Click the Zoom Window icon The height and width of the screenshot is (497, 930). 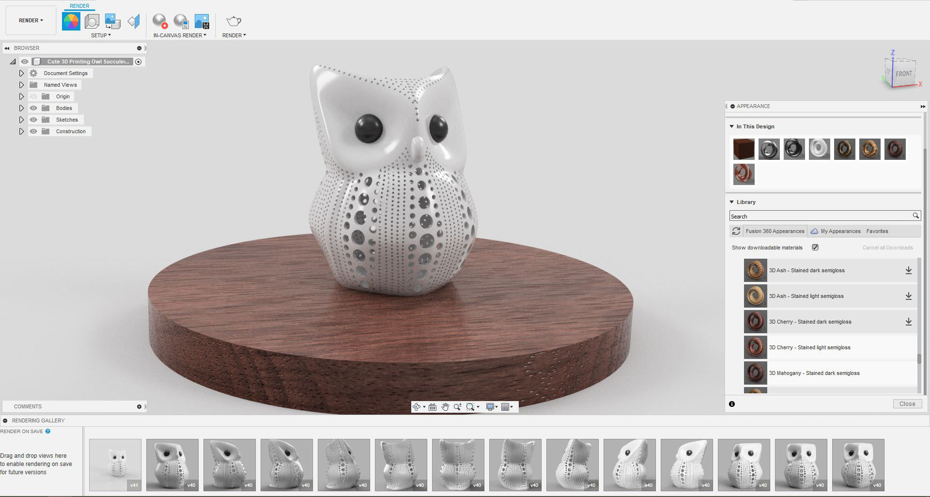coord(470,407)
